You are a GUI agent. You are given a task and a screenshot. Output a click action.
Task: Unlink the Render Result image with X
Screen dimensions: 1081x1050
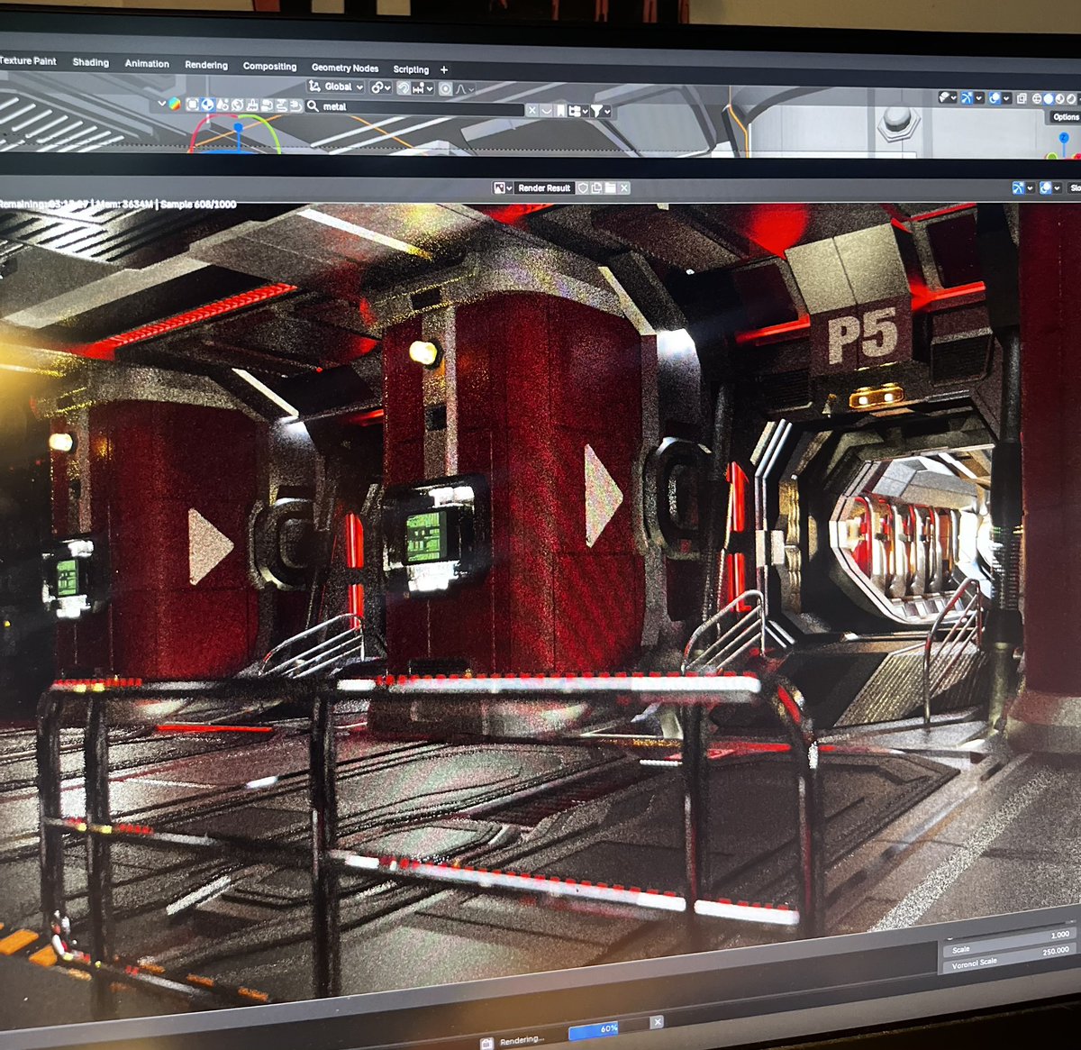point(624,188)
